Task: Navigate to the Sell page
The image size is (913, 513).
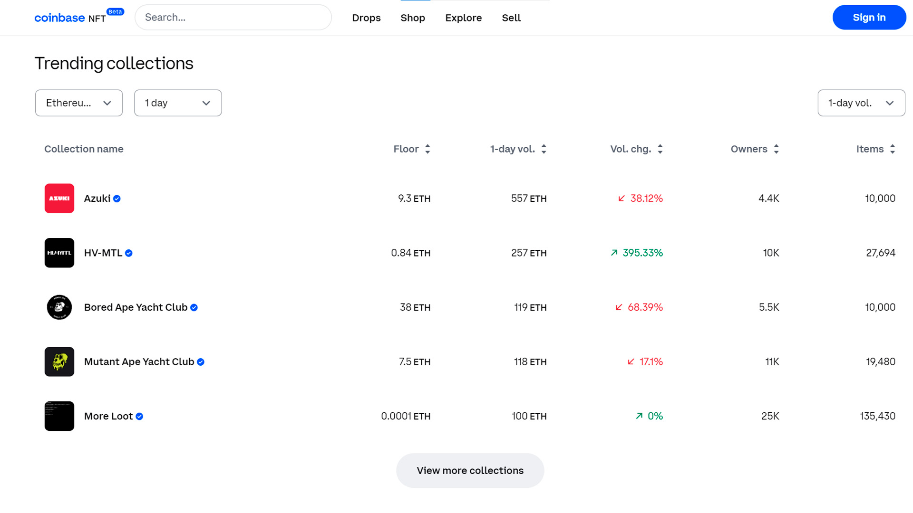Action: pos(511,18)
